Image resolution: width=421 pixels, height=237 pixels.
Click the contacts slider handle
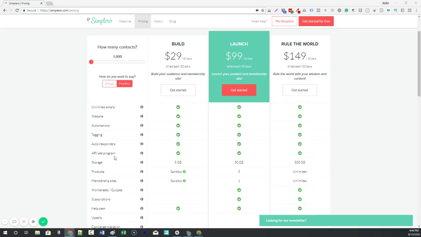tap(91, 62)
